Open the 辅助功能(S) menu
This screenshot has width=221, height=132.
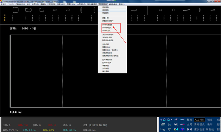113,4
